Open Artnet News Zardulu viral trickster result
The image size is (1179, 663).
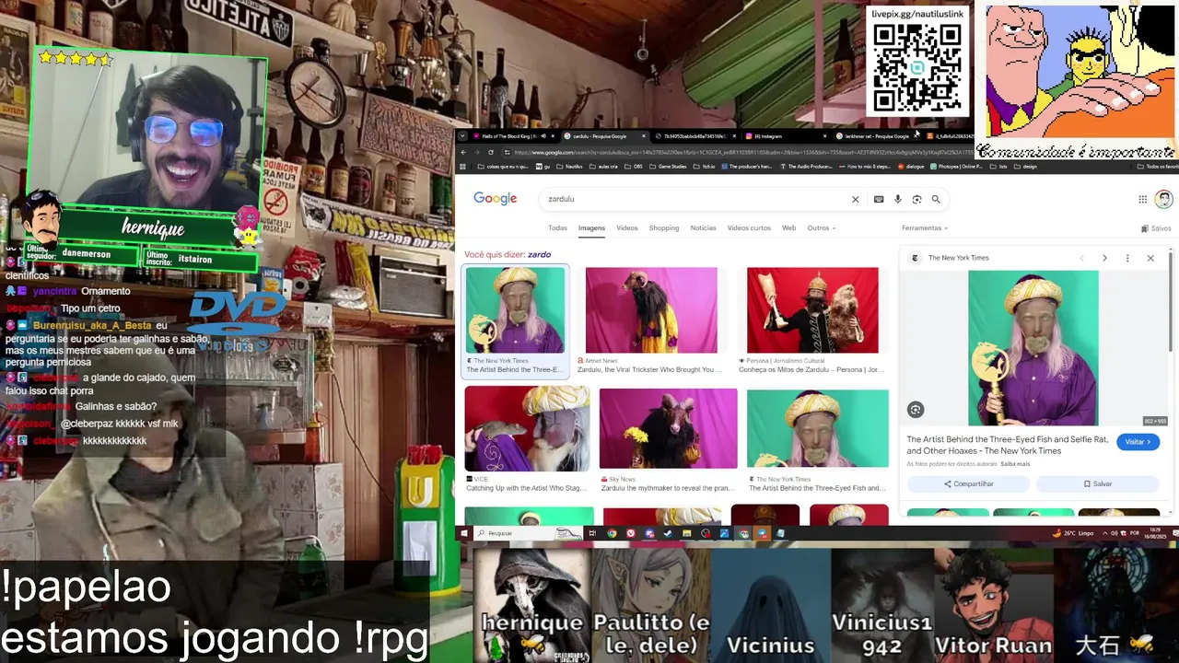pos(651,320)
